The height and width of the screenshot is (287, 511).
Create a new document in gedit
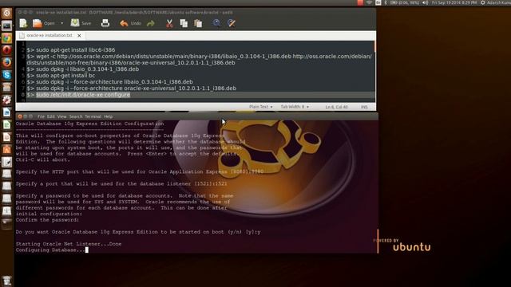pos(23,23)
